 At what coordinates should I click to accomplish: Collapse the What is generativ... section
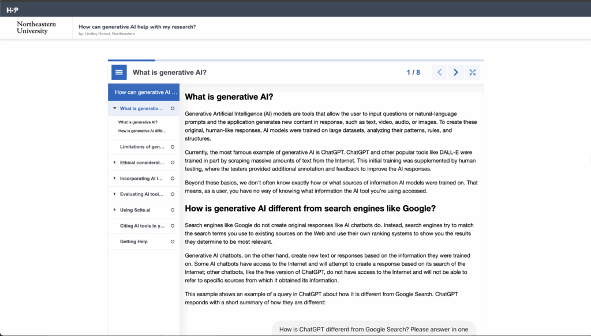tap(113, 108)
